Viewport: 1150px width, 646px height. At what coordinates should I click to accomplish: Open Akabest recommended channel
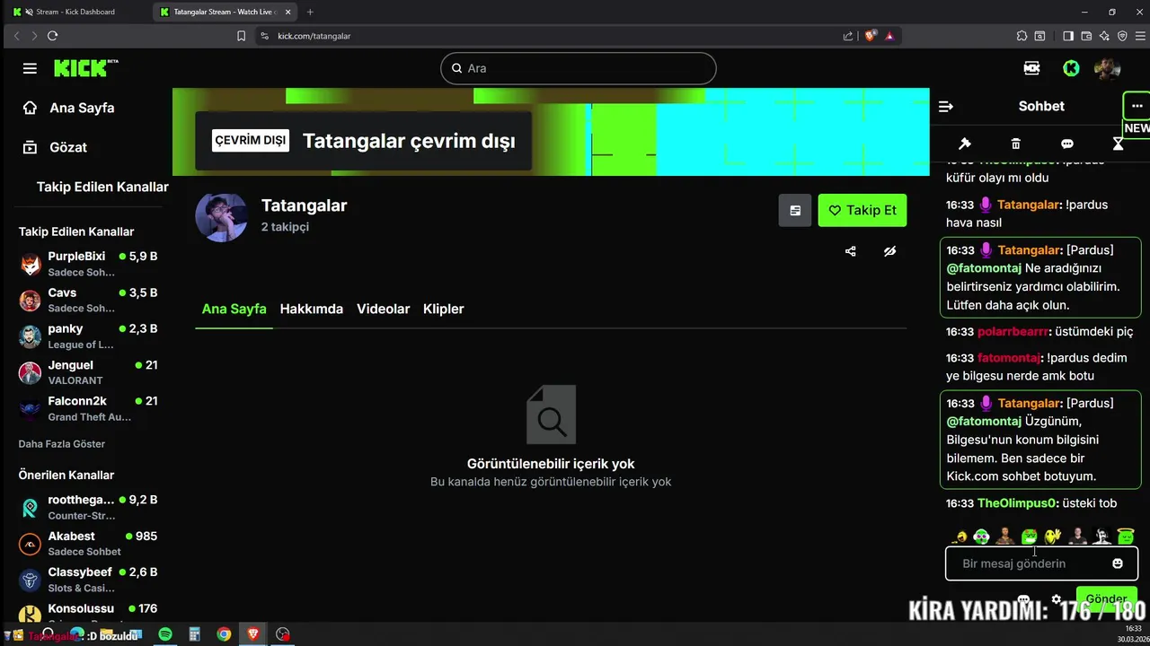click(x=88, y=544)
